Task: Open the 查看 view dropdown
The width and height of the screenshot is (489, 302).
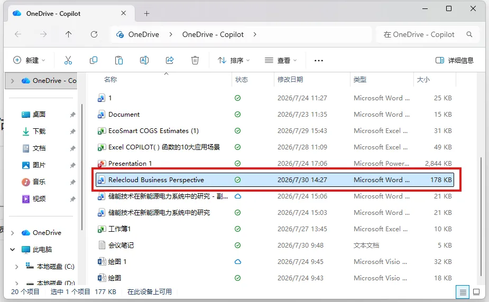Action: [x=281, y=60]
